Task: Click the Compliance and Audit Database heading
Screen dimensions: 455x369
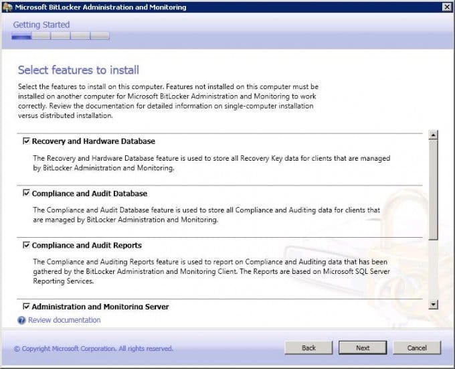Action: pyautogui.click(x=90, y=194)
